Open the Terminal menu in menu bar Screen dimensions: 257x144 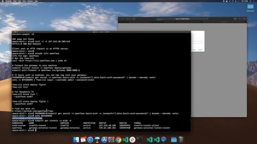pyautogui.click(x=8, y=1)
